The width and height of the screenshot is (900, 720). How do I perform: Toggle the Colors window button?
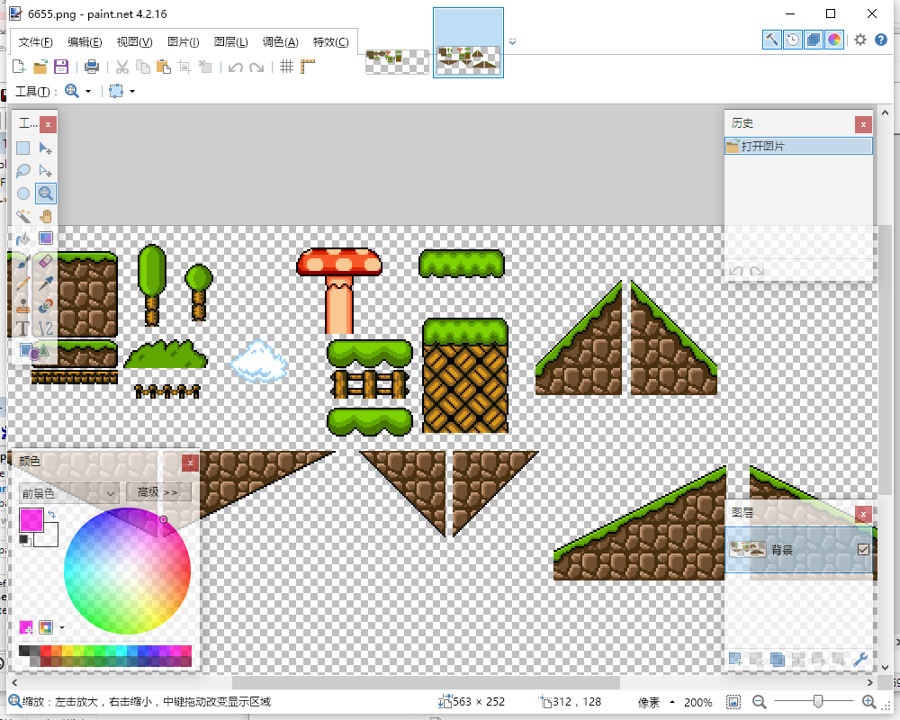click(834, 40)
